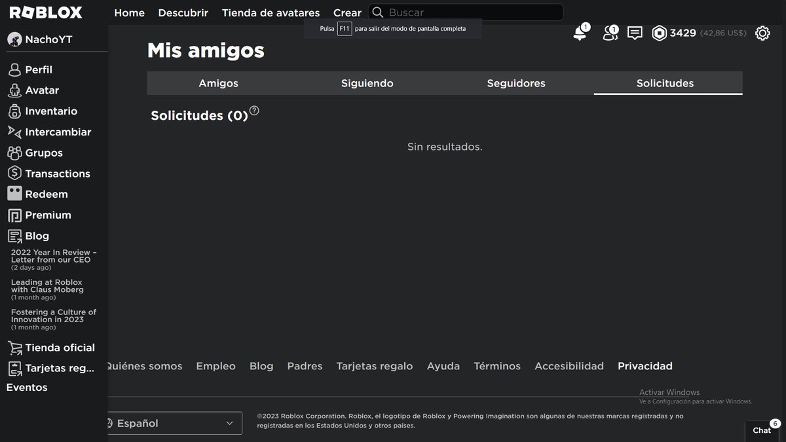
Task: Open the friend requests icon in top bar
Action: [x=610, y=33]
